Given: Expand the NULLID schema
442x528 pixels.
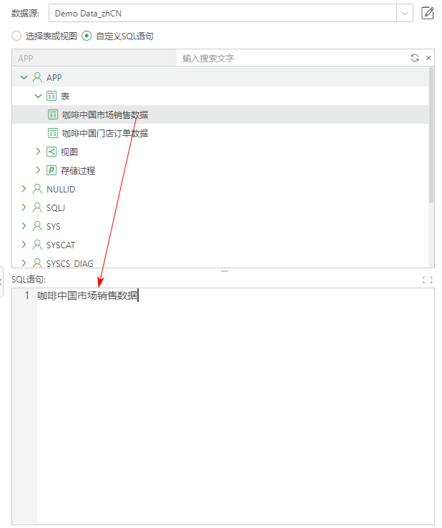Looking at the screenshot, I should tap(24, 189).
